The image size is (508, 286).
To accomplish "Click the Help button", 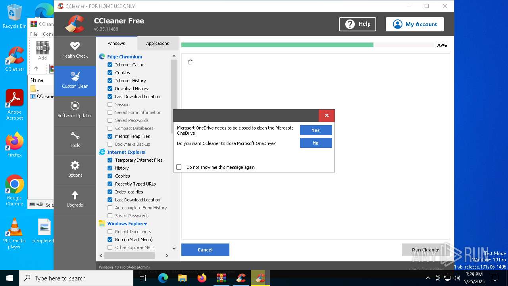I will click(x=358, y=24).
